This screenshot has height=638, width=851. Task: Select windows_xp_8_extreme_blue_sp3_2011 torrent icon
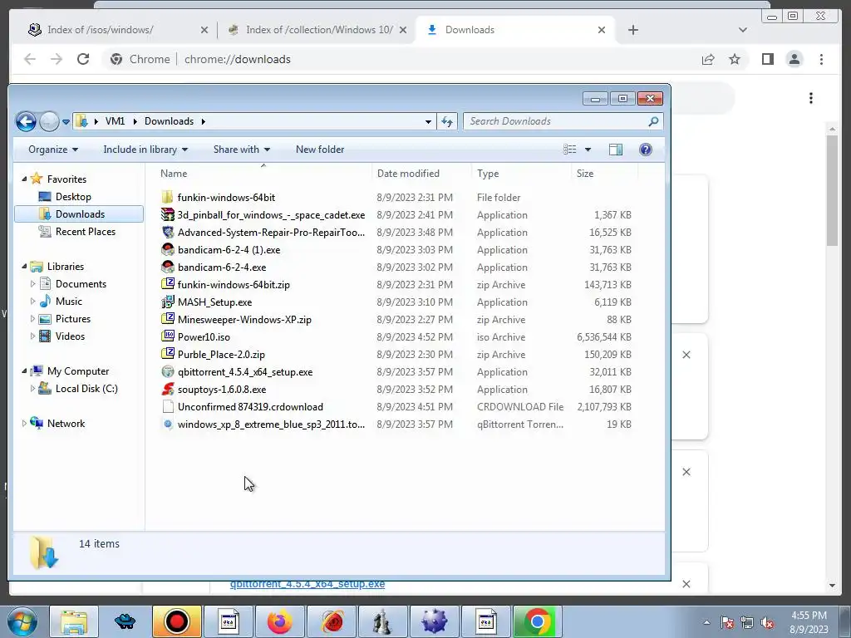tap(168, 425)
